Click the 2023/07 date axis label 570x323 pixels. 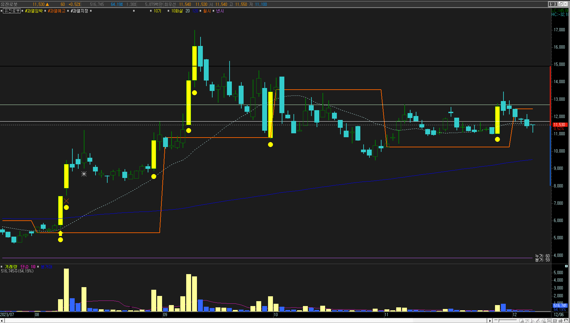7,315
